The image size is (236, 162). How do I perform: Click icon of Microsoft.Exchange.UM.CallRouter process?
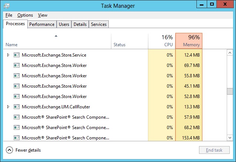point(17,107)
